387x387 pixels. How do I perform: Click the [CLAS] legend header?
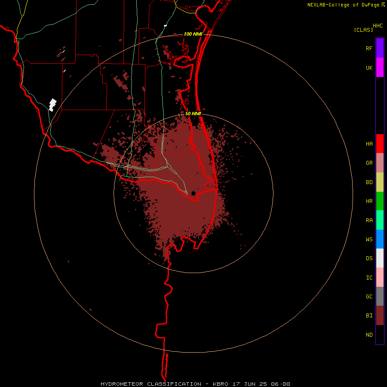[x=363, y=30]
